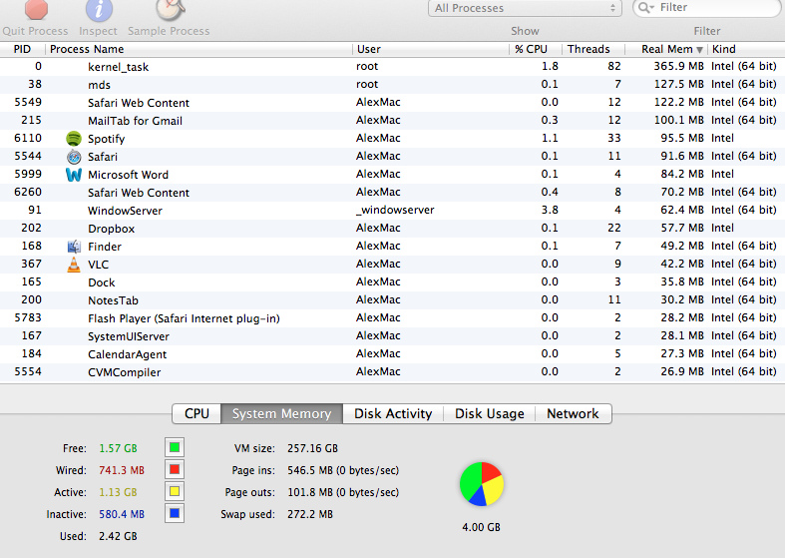Select the Dropbox process row

(393, 229)
